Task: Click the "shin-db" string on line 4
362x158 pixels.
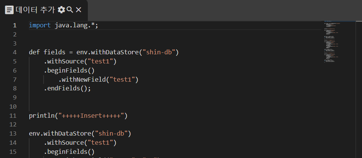Action: click(x=160, y=52)
